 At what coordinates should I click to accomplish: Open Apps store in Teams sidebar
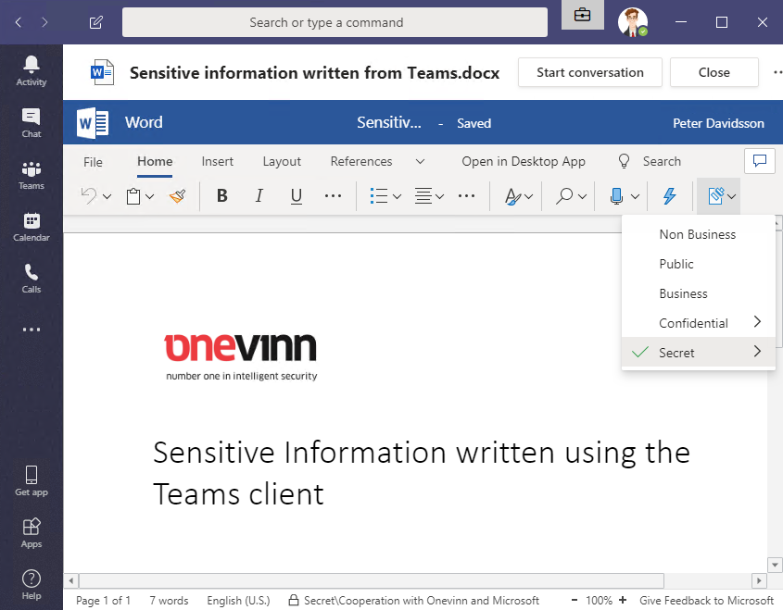click(31, 532)
